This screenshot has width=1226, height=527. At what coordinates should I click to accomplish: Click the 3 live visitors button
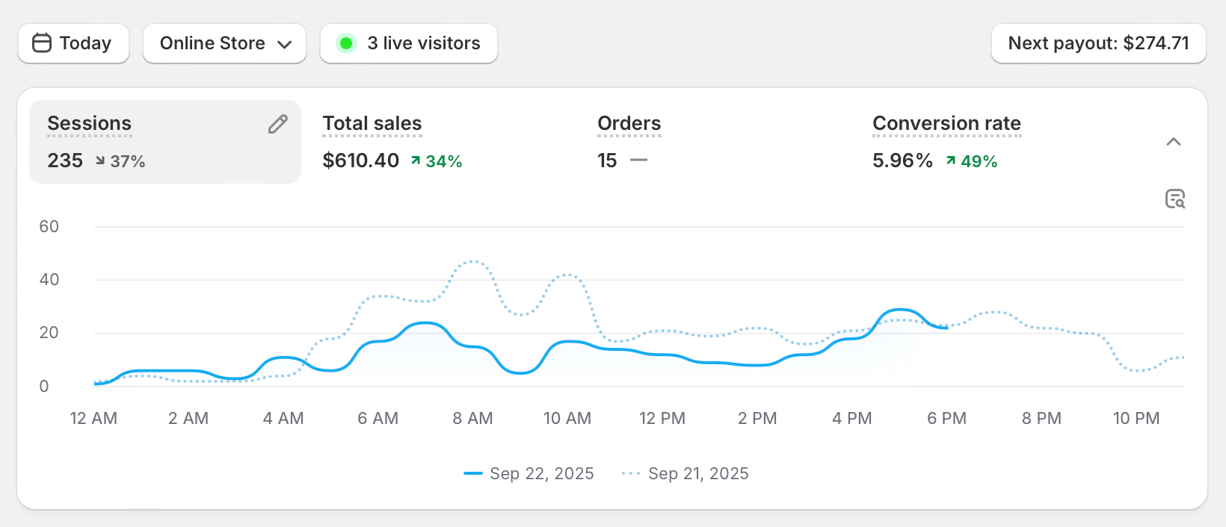tap(409, 43)
